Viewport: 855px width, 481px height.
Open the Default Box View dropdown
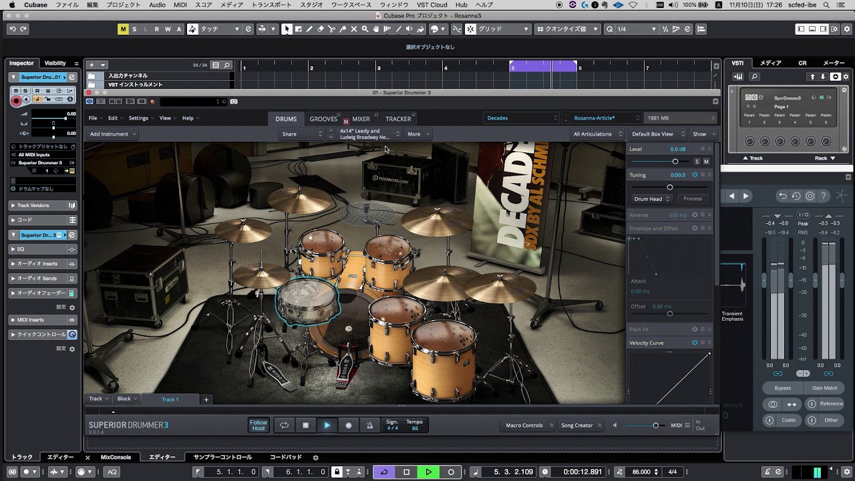point(658,134)
